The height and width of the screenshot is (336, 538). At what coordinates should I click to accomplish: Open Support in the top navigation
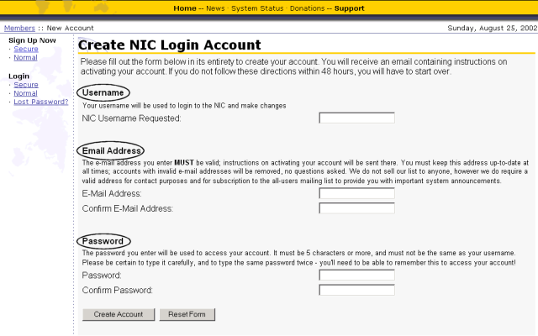point(349,8)
